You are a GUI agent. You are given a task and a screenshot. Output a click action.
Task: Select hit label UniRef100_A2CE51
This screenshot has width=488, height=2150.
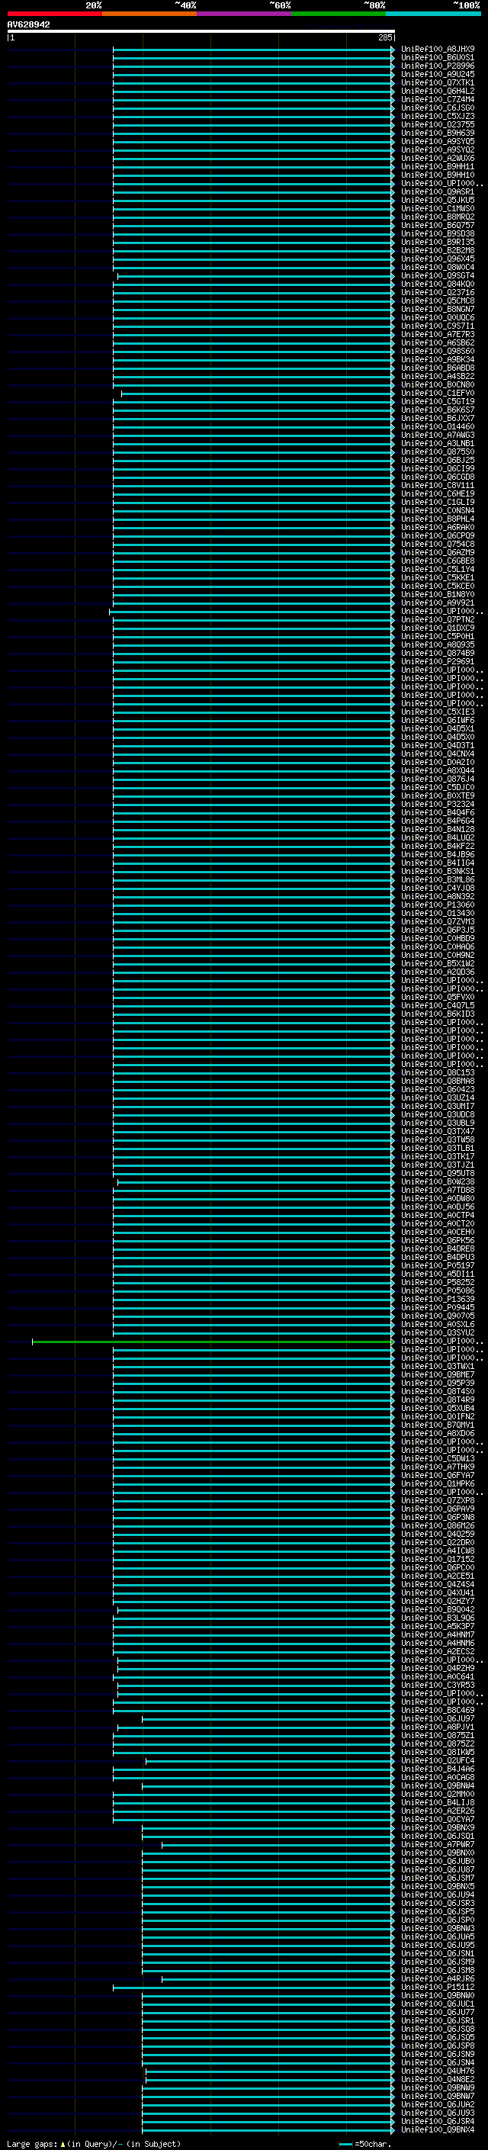click(x=438, y=1576)
